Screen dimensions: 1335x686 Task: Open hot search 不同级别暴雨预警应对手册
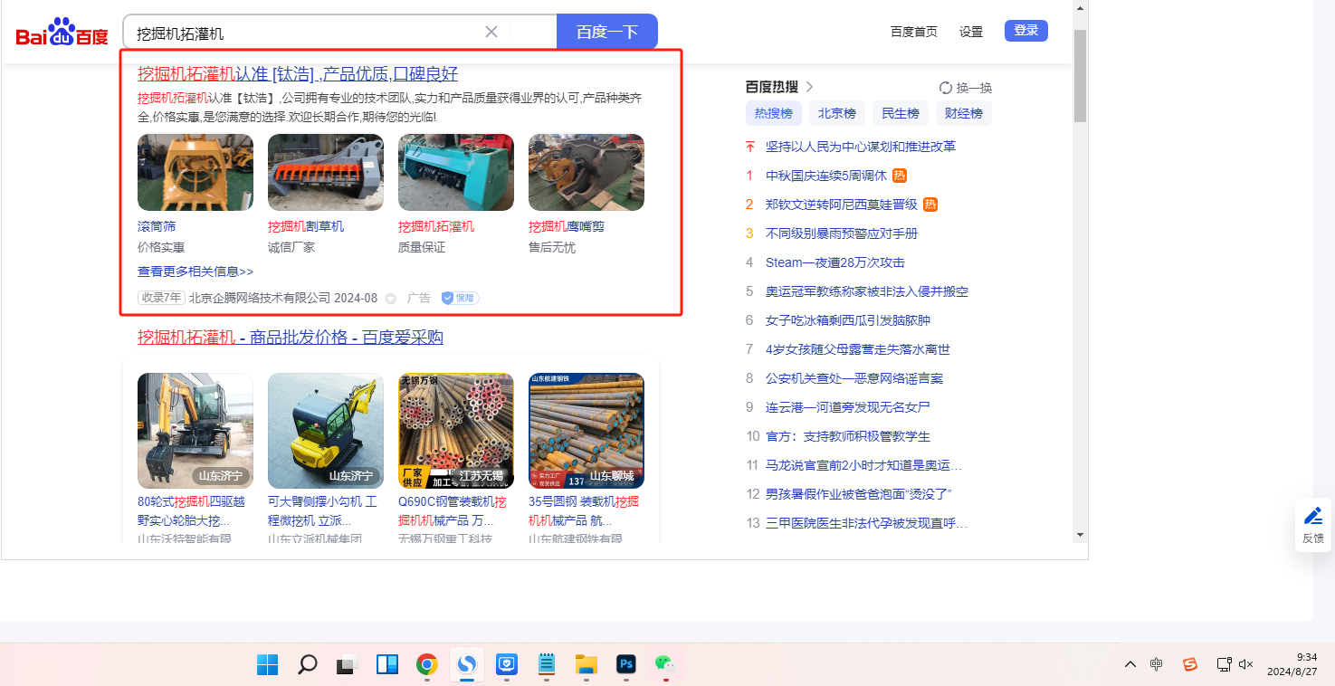pos(842,233)
